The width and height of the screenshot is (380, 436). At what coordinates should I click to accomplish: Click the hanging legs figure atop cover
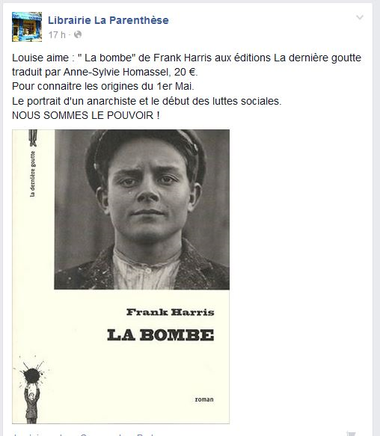pyautogui.click(x=33, y=138)
